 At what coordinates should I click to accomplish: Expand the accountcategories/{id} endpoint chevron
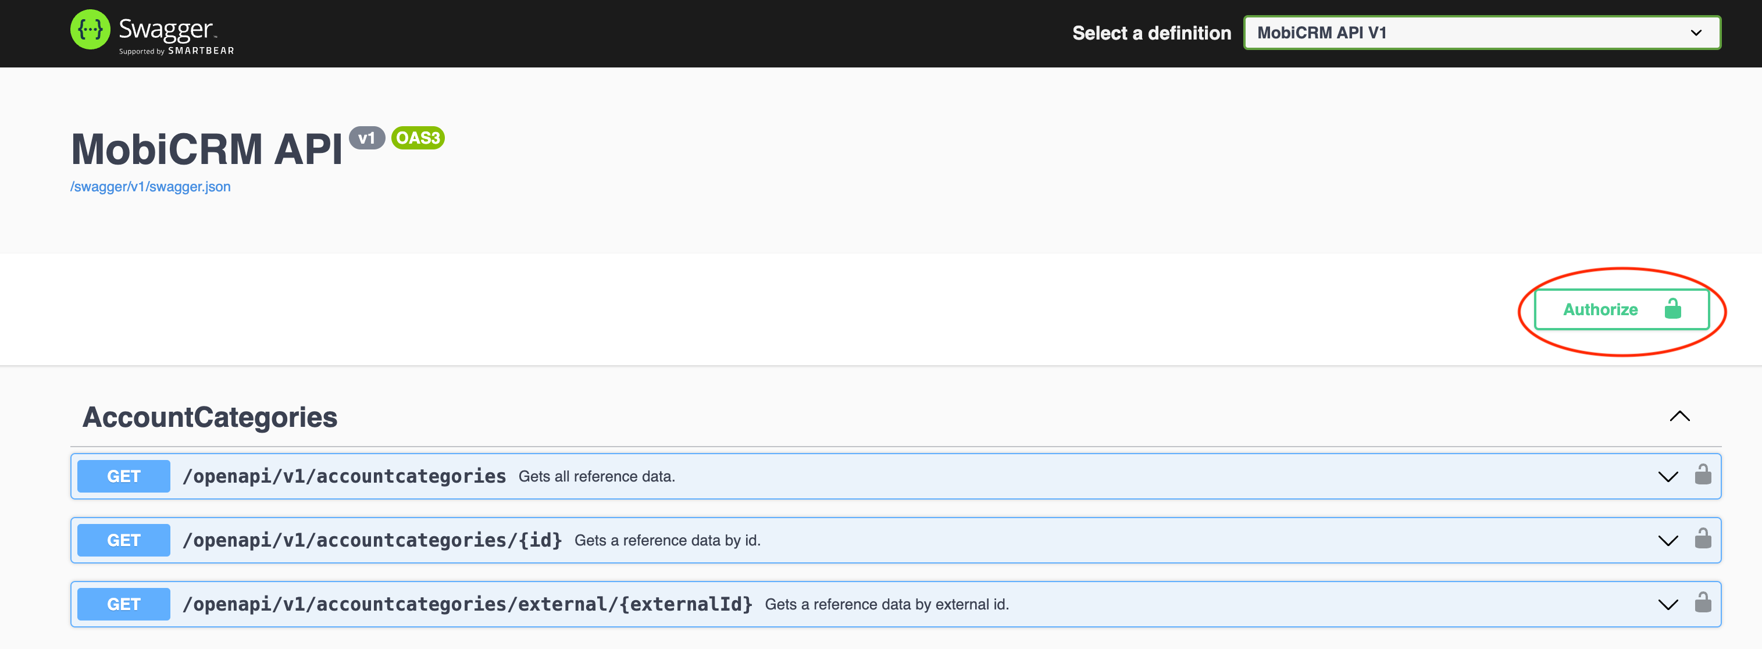click(1668, 541)
